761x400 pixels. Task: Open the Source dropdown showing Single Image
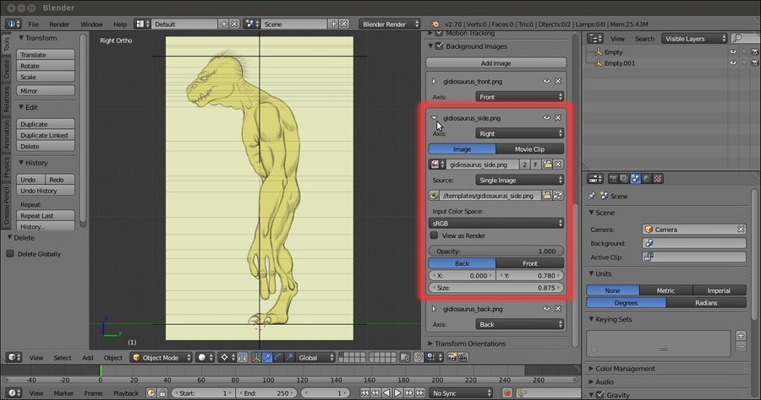point(520,180)
